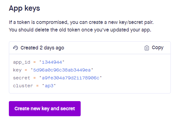Click the clipboard copy icon
This screenshot has width=180, height=126.
[x=146, y=48]
